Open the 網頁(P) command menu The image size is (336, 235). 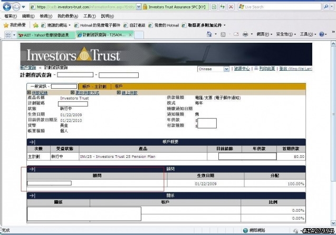264,34
